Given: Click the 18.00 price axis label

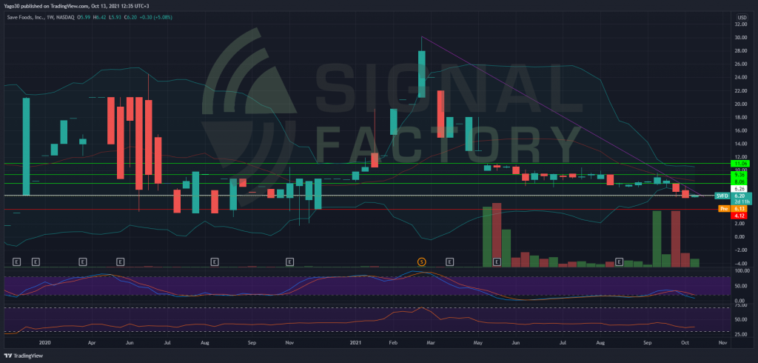Looking at the screenshot, I should (742, 117).
